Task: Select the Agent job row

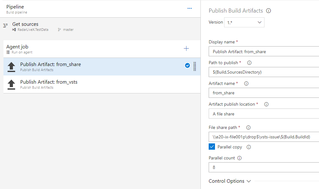Action: point(102,49)
